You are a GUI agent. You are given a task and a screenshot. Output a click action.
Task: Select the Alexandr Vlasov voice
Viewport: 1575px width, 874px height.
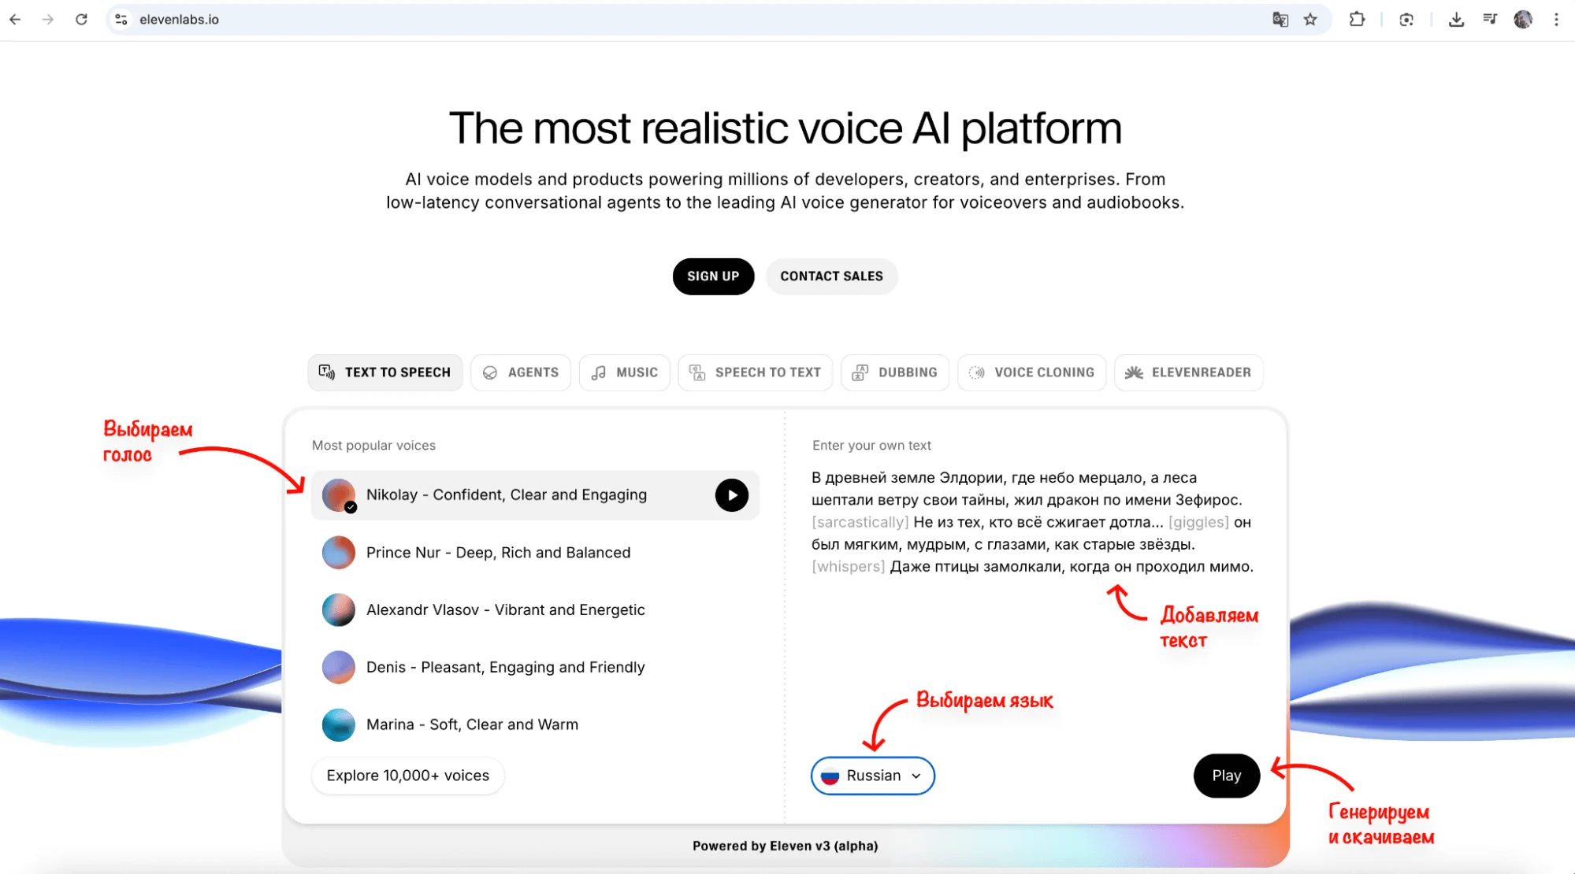coord(505,610)
